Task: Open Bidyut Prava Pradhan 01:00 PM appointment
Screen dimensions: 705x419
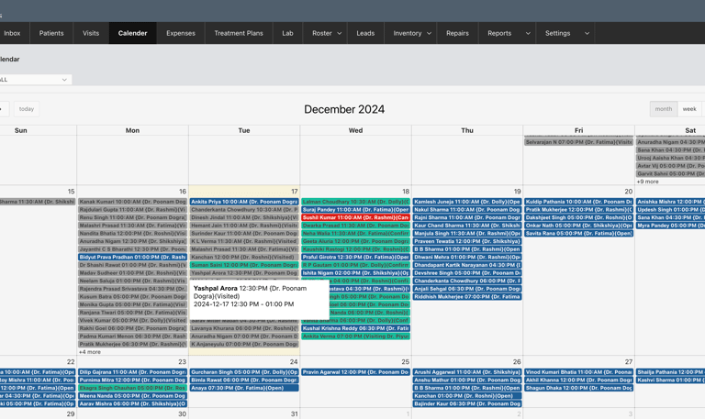Action: [132, 258]
